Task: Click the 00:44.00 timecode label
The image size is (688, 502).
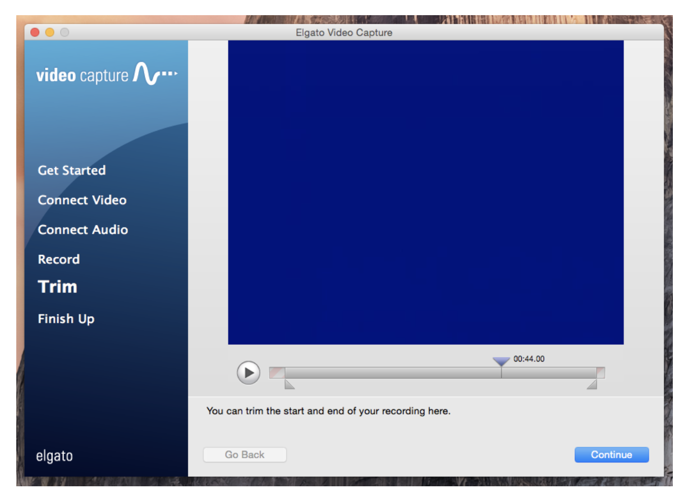Action: [x=529, y=359]
